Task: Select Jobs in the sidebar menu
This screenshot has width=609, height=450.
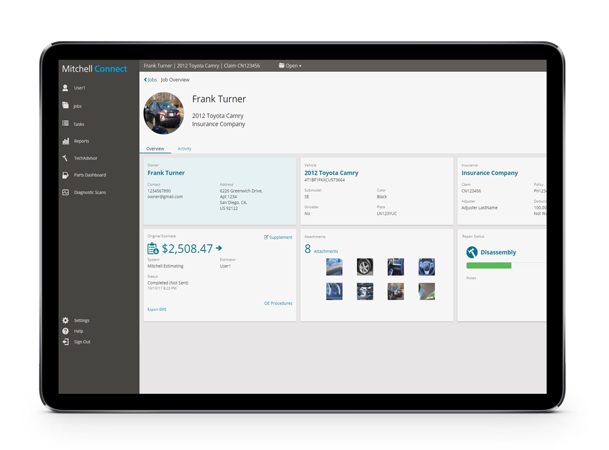Action: click(x=77, y=106)
